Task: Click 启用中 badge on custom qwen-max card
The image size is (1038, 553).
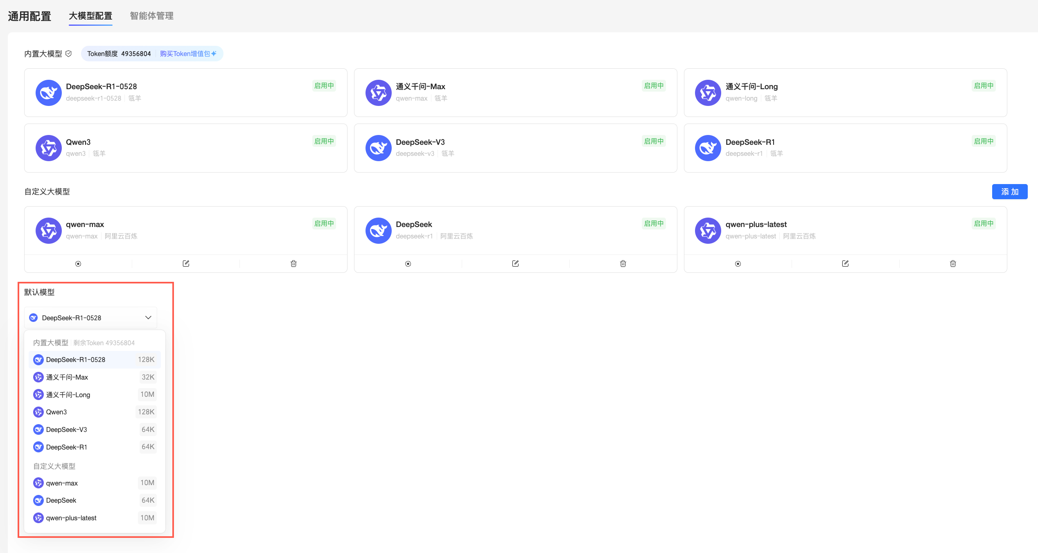Action: (x=324, y=223)
